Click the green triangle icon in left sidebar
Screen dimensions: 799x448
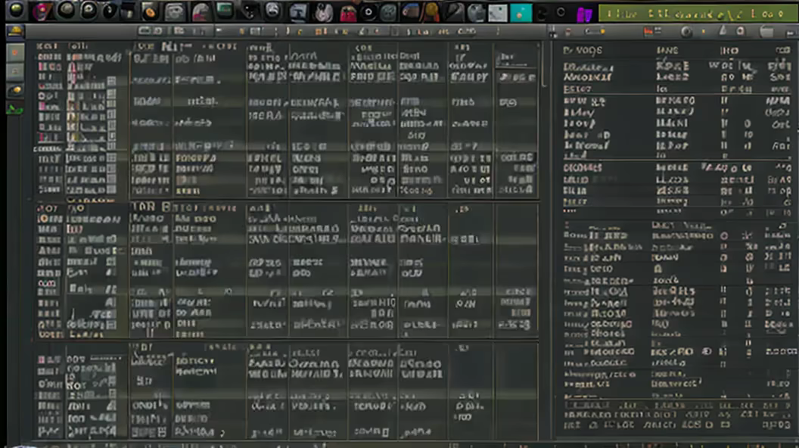click(x=15, y=109)
